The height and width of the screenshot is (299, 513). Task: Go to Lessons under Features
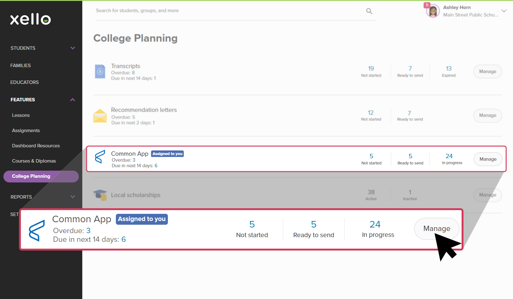pos(21,115)
